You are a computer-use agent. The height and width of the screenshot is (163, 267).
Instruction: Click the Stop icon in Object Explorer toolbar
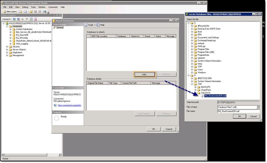click(23, 19)
